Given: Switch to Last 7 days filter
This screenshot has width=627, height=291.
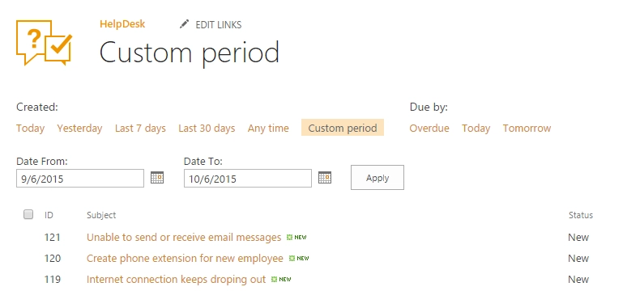Looking at the screenshot, I should pyautogui.click(x=140, y=129).
